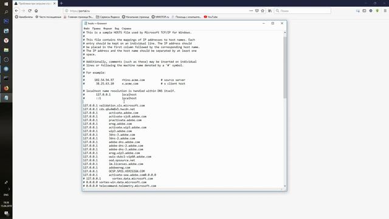Screen dimensions: 389x219
Task: Open Notepad's Файл menu
Action: click(86, 29)
